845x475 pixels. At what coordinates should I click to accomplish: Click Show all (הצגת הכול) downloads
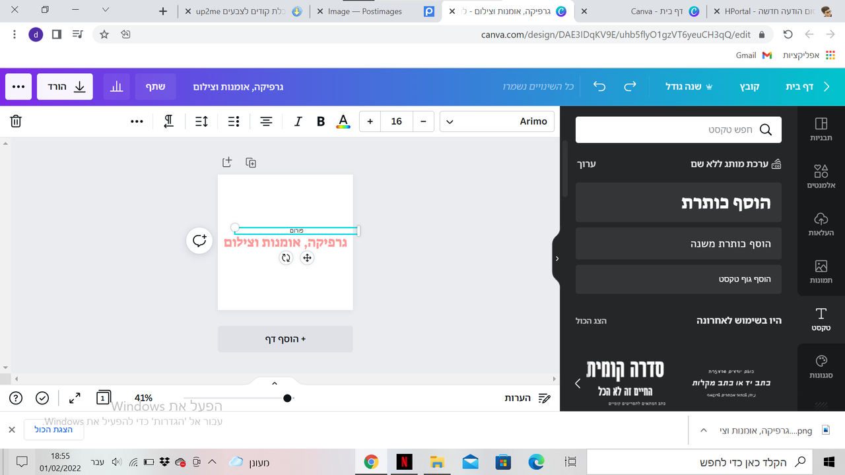point(54,429)
